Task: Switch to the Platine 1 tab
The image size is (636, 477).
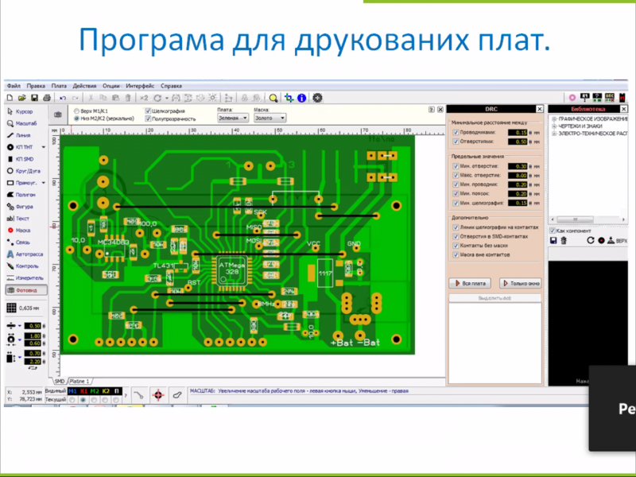Action: pyautogui.click(x=80, y=381)
